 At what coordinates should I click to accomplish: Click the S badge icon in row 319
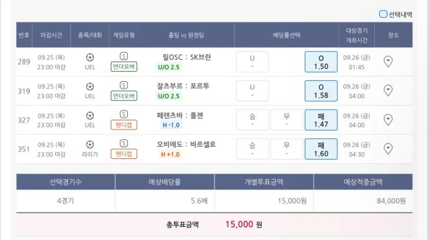pos(124,85)
